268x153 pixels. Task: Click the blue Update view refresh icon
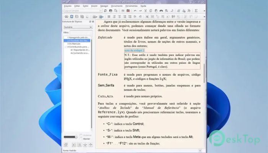click(72, 16)
